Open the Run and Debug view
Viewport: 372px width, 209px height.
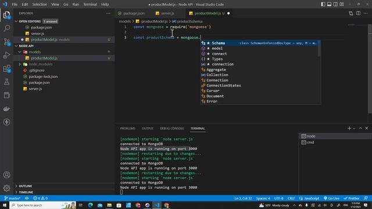click(x=6, y=55)
